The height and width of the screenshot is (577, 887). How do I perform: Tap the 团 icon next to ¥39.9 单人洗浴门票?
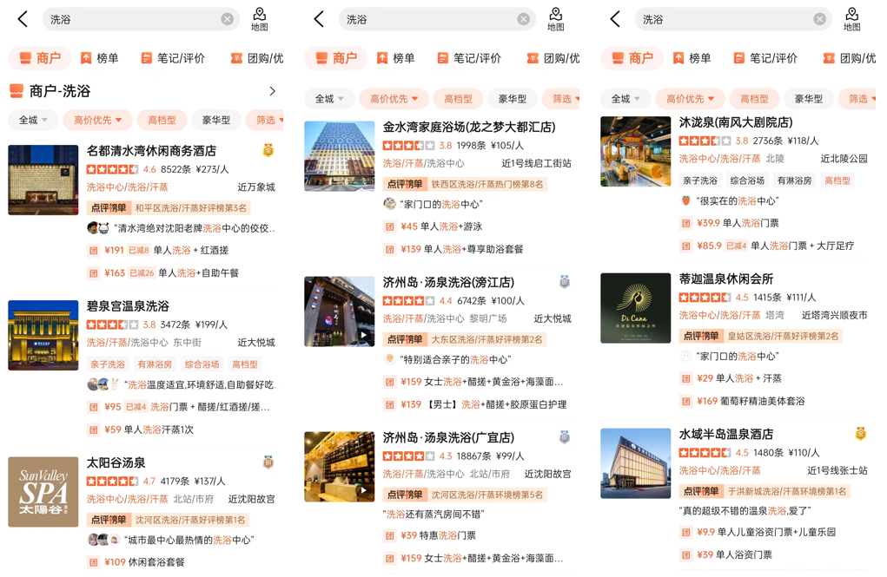685,223
